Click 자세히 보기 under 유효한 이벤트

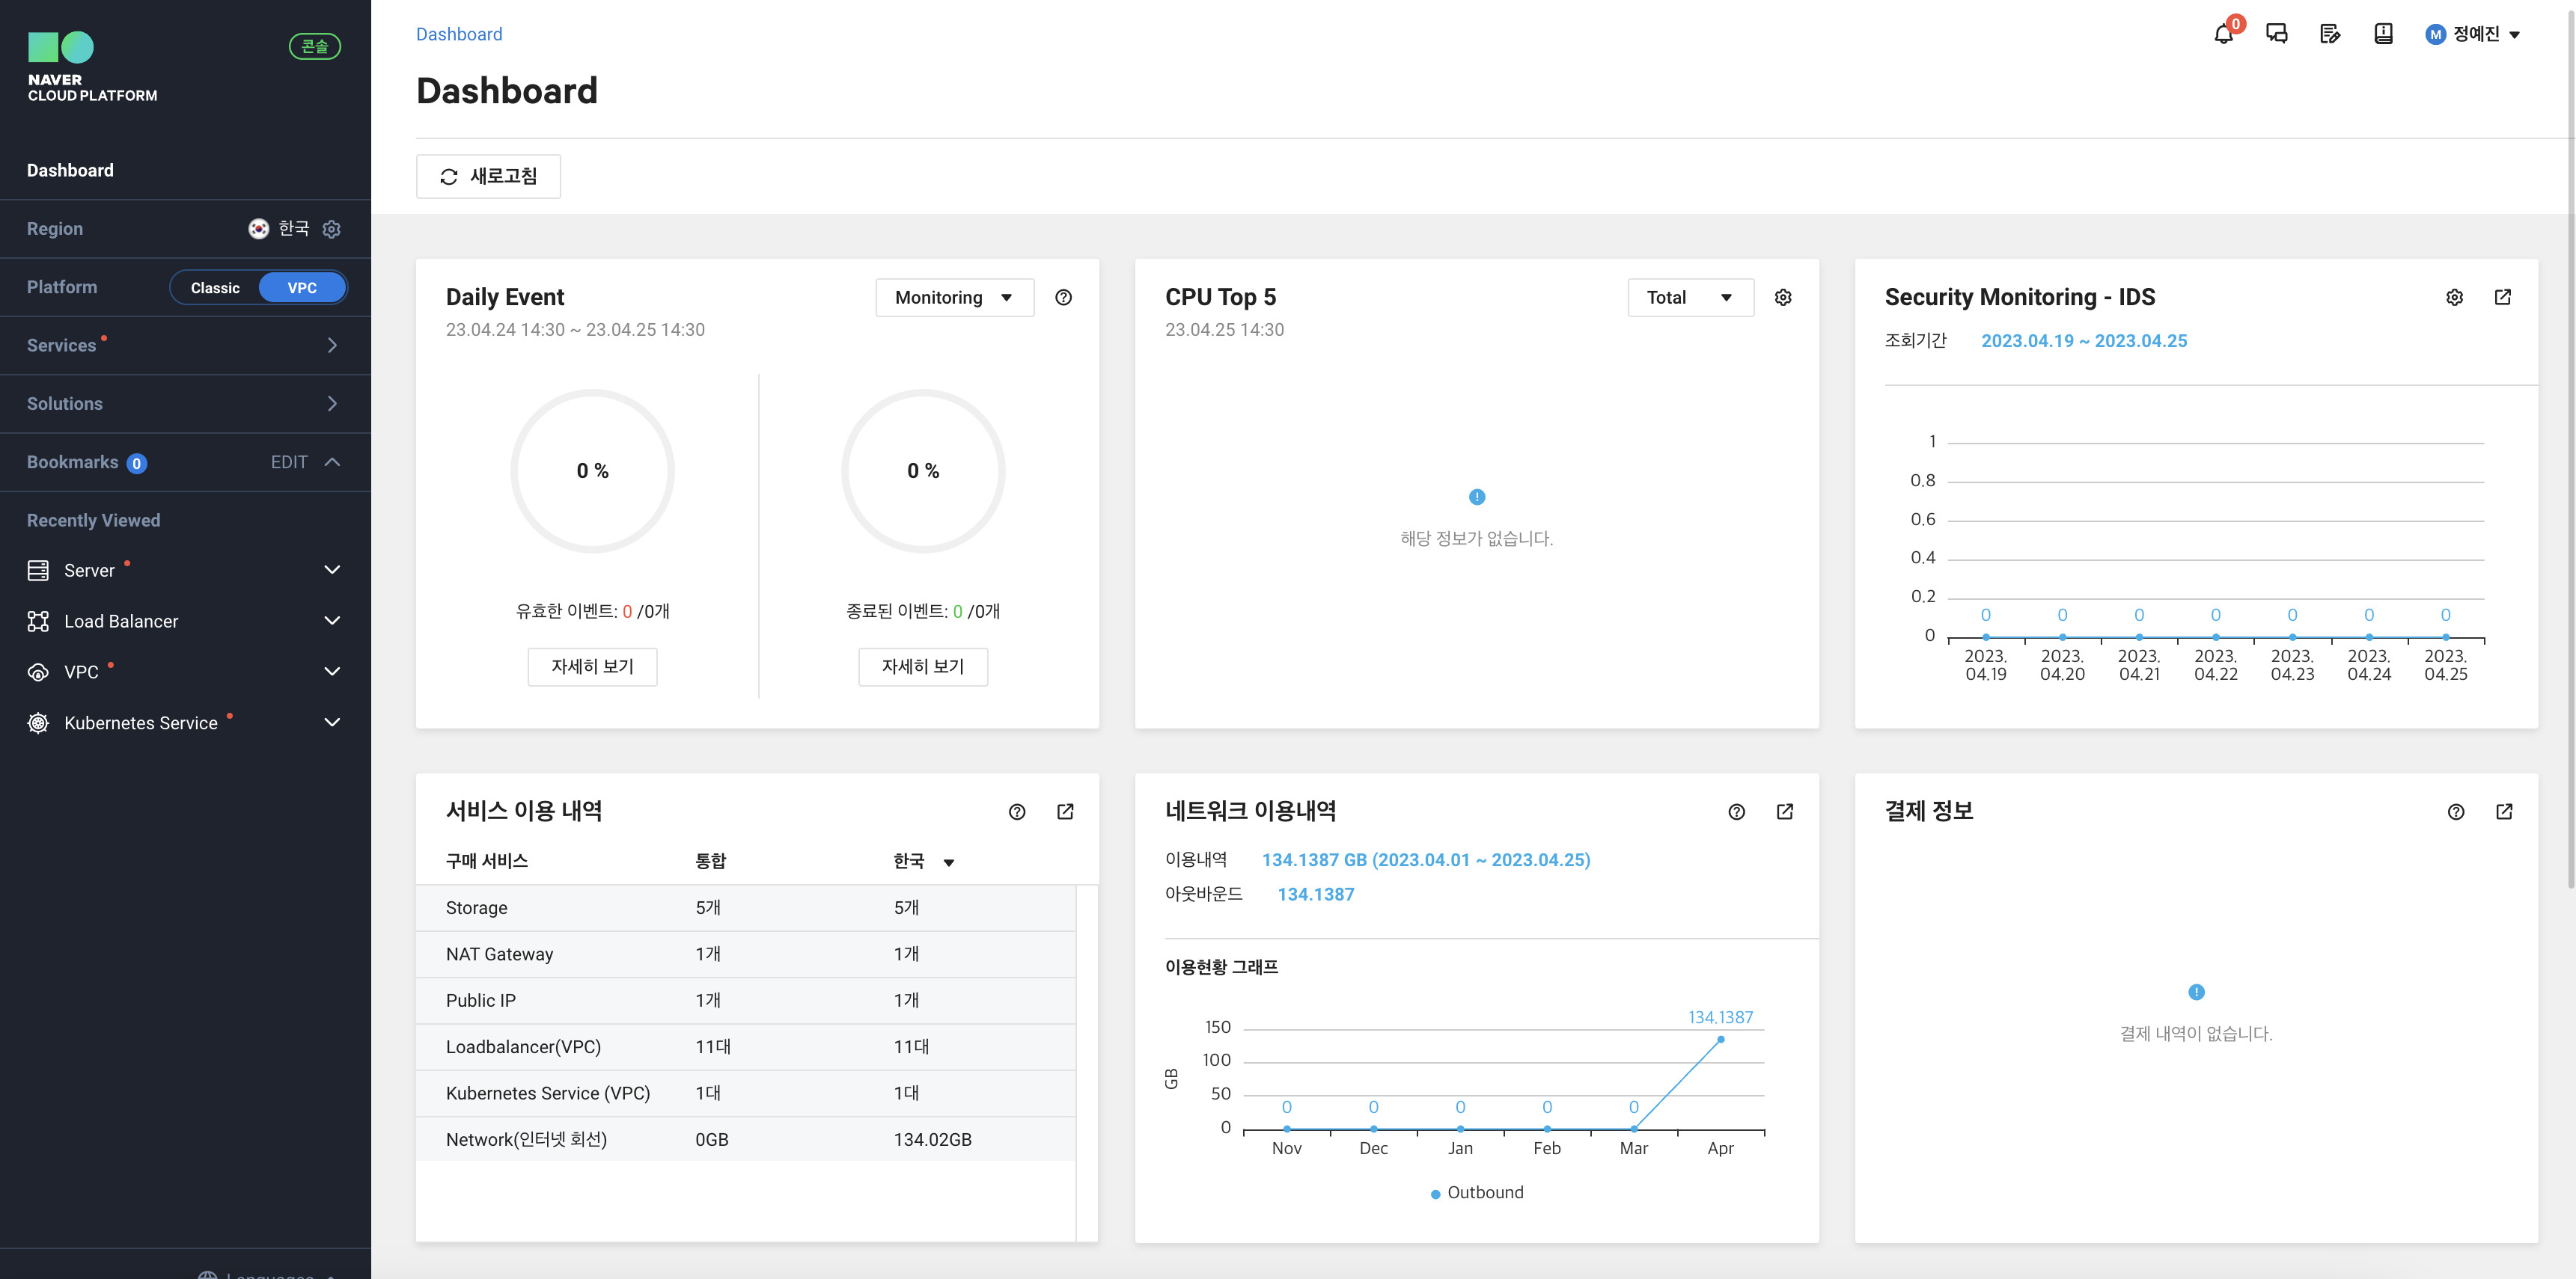pos(592,666)
